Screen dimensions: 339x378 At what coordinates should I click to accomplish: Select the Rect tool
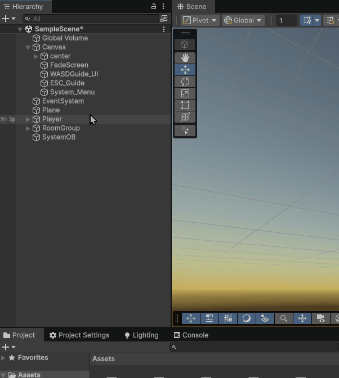pos(185,105)
